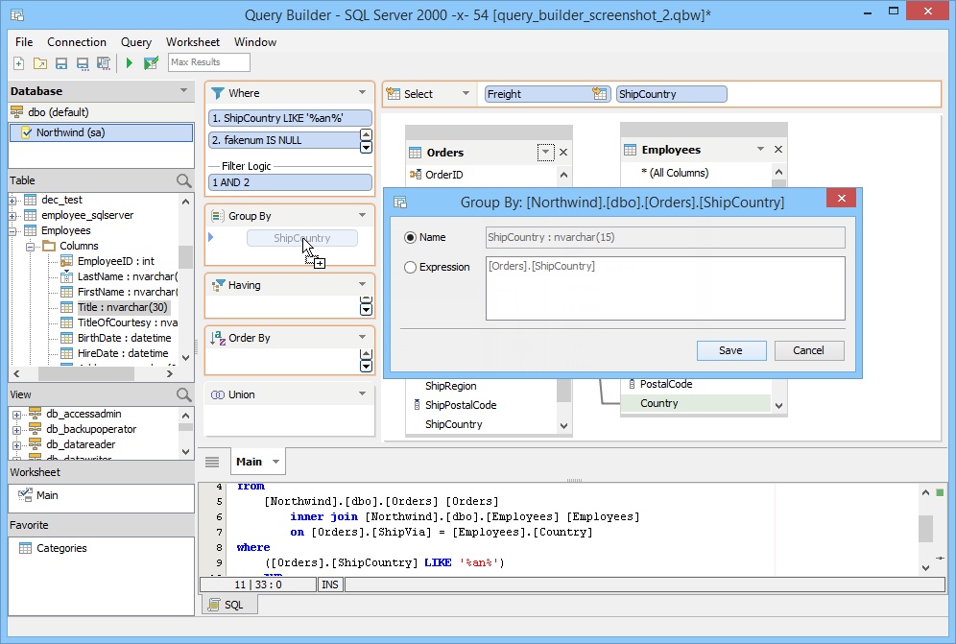Open the Database panel dropdown arrow
The height and width of the screenshot is (644, 956).
(x=183, y=91)
